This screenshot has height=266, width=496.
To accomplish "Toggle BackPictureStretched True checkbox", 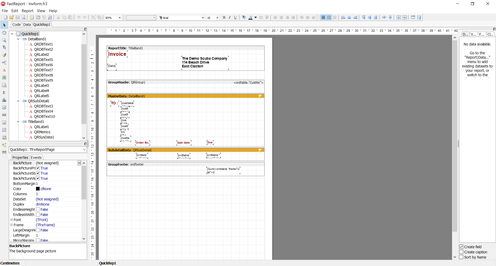I will tap(38, 173).
